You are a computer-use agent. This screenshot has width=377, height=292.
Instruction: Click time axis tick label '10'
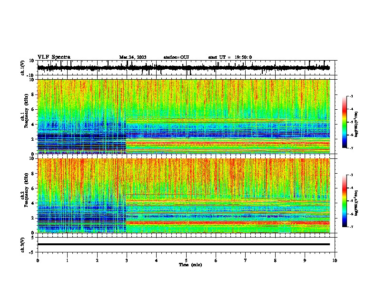click(335, 261)
